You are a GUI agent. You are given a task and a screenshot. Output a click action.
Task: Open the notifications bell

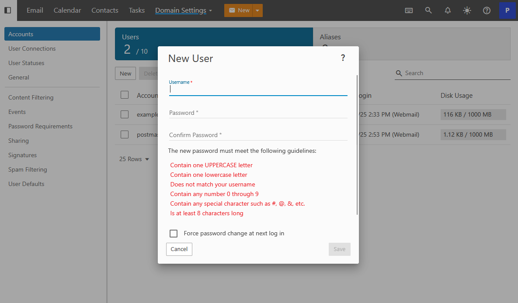[448, 10]
